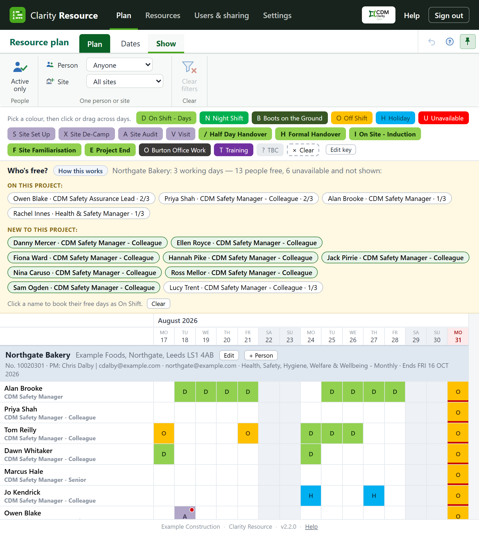479x533 pixels.
Task: Click the + Person button
Action: click(261, 356)
